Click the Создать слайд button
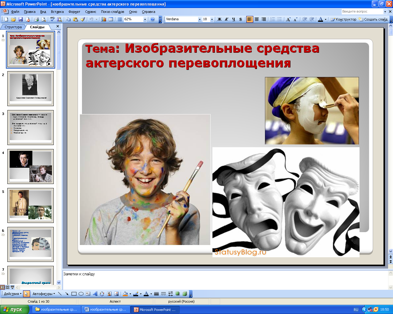The image size is (393, 314). pos(373,19)
